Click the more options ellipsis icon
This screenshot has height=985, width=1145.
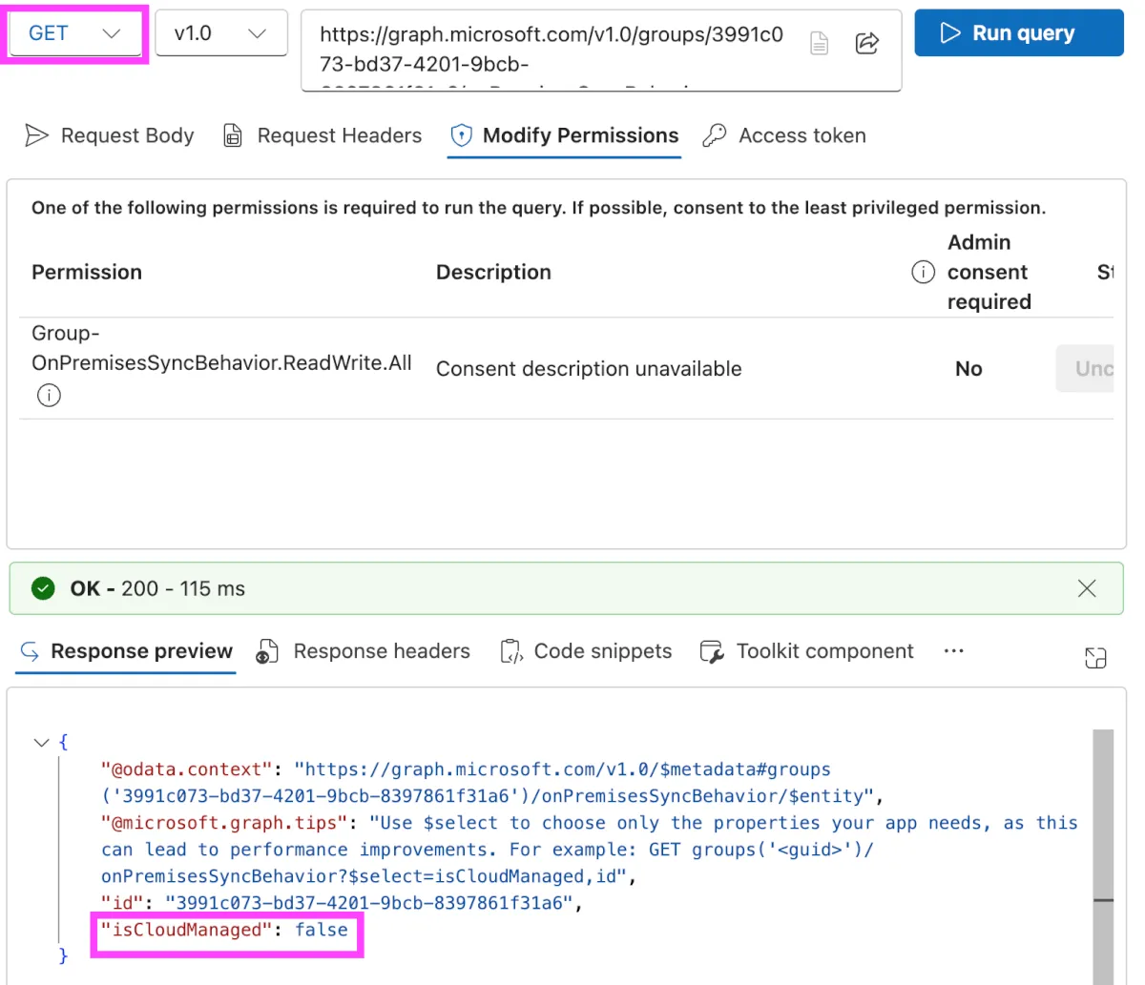(x=953, y=651)
